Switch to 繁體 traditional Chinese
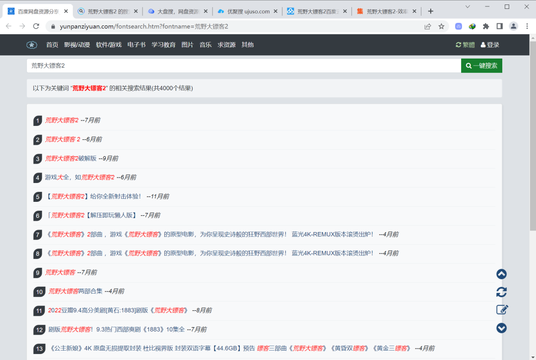This screenshot has width=536, height=360. coord(465,45)
